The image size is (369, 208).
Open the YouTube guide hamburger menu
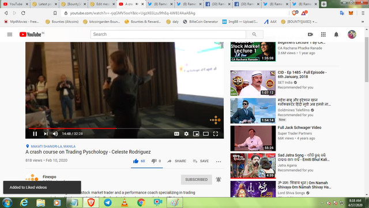coord(10,35)
